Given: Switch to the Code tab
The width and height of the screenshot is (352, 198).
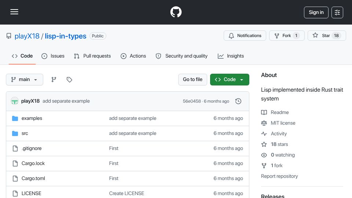Looking at the screenshot, I should tap(22, 56).
